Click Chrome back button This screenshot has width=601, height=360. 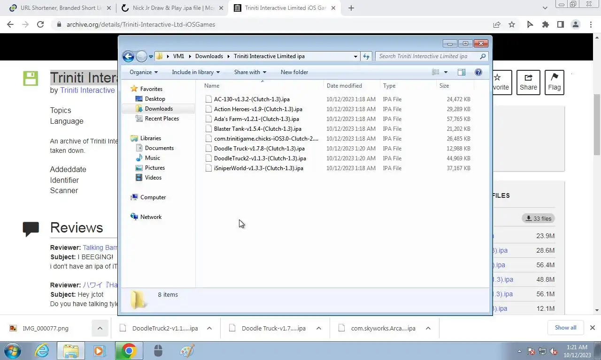[x=10, y=24]
